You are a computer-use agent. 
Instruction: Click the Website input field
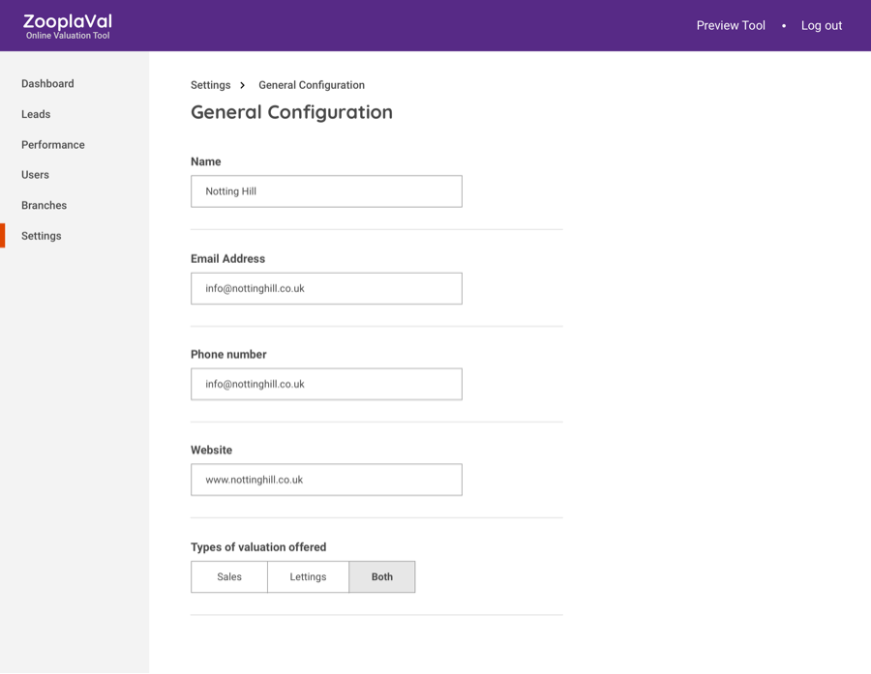point(326,480)
